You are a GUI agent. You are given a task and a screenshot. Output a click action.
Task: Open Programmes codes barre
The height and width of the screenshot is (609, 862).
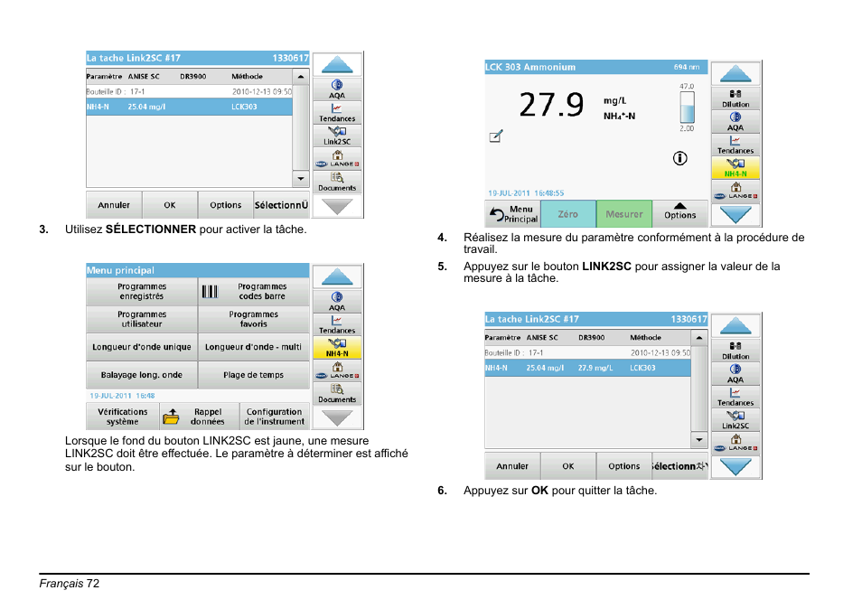[x=253, y=291]
